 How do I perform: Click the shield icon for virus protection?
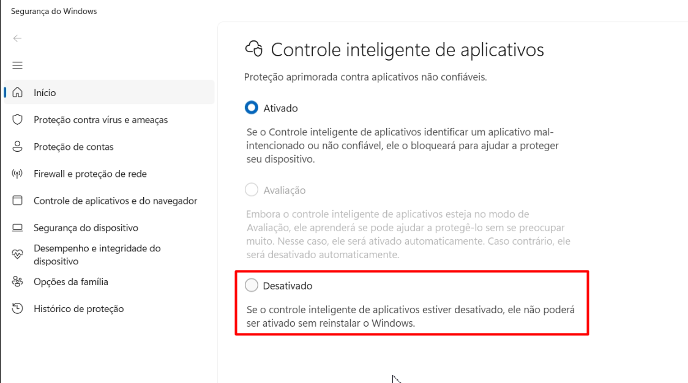point(17,119)
